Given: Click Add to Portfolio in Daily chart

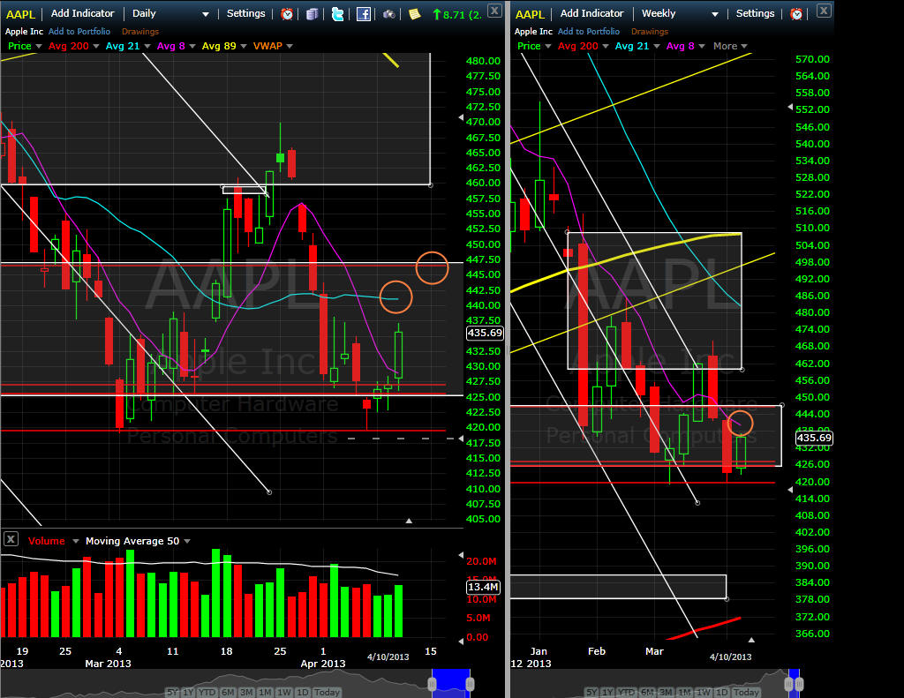Looking at the screenshot, I should pyautogui.click(x=79, y=32).
